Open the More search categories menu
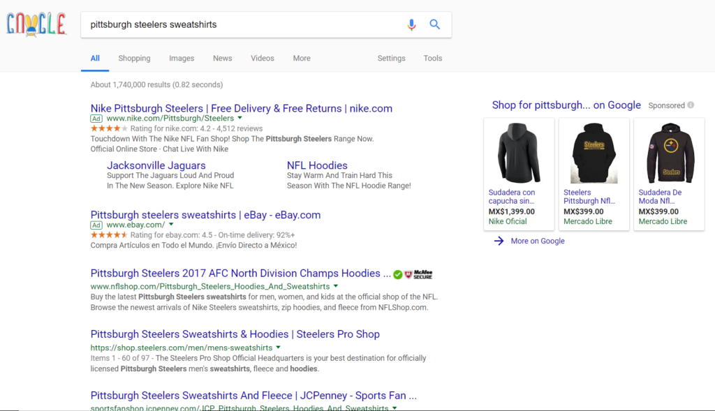The width and height of the screenshot is (715, 411). (302, 59)
